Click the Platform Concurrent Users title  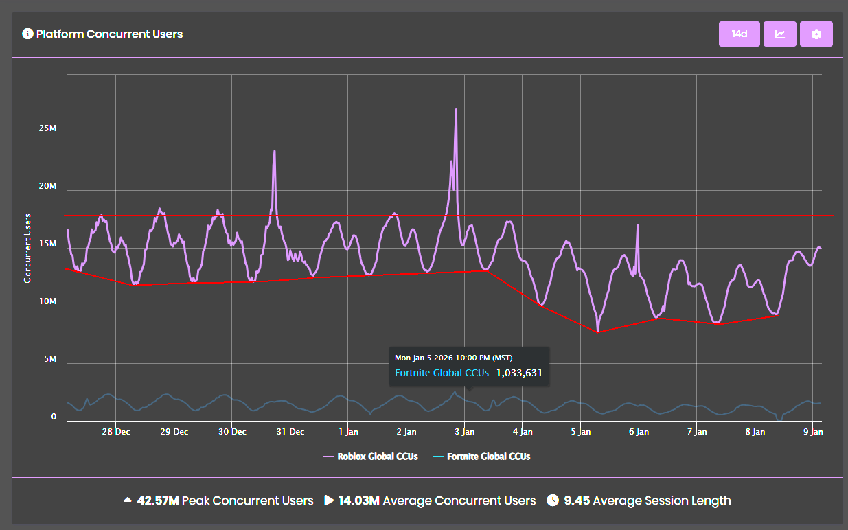(x=109, y=34)
